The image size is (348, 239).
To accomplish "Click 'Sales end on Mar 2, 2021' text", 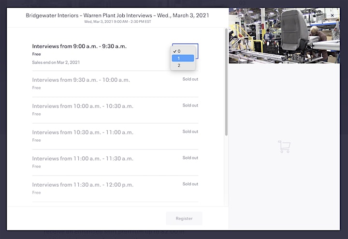I will coord(56,62).
